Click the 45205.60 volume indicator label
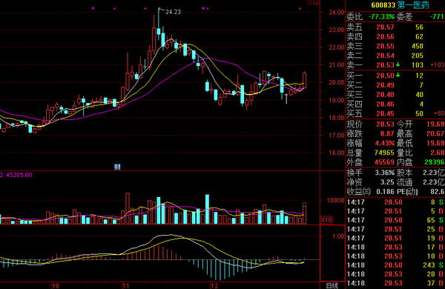The image size is (445, 289). pyautogui.click(x=19, y=175)
